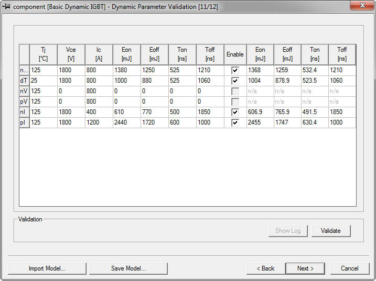376x281 pixels.
Task: Cancel the validation wizard
Action: pyautogui.click(x=349, y=268)
